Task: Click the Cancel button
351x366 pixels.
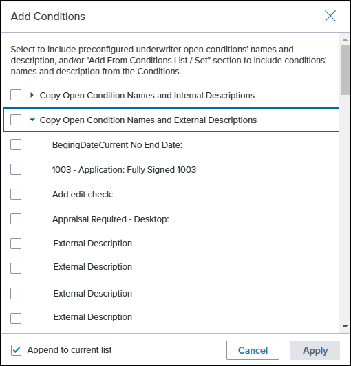Action: (x=253, y=350)
